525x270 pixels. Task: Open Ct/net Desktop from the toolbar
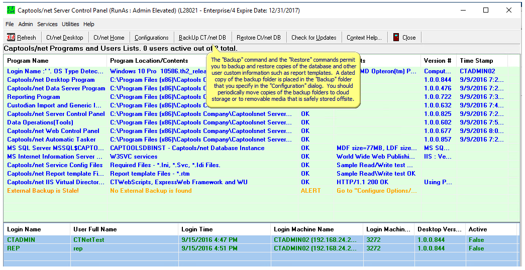tap(64, 38)
